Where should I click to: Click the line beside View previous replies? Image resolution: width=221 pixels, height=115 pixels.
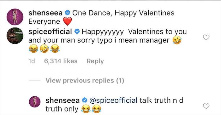click(x=34, y=81)
